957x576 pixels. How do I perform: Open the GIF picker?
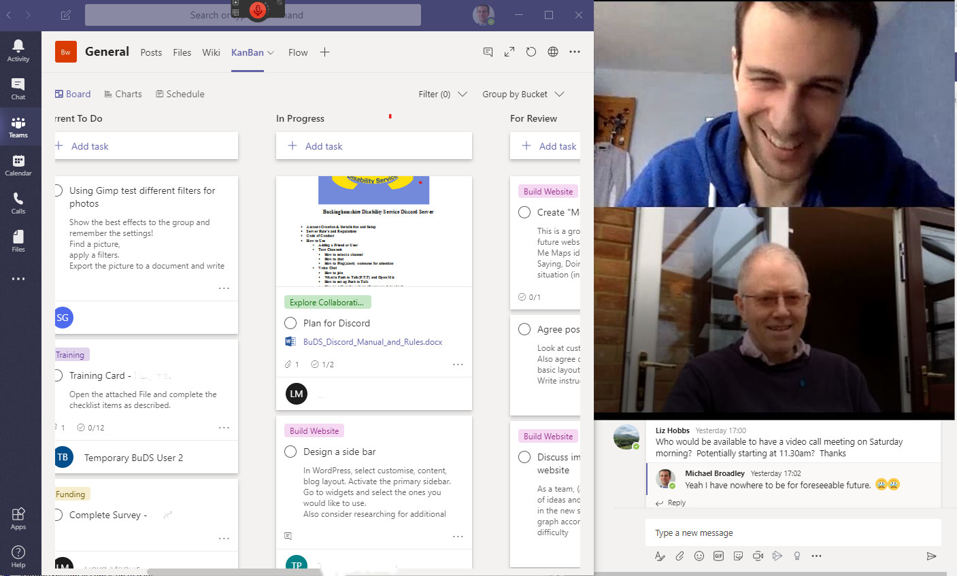click(x=718, y=556)
